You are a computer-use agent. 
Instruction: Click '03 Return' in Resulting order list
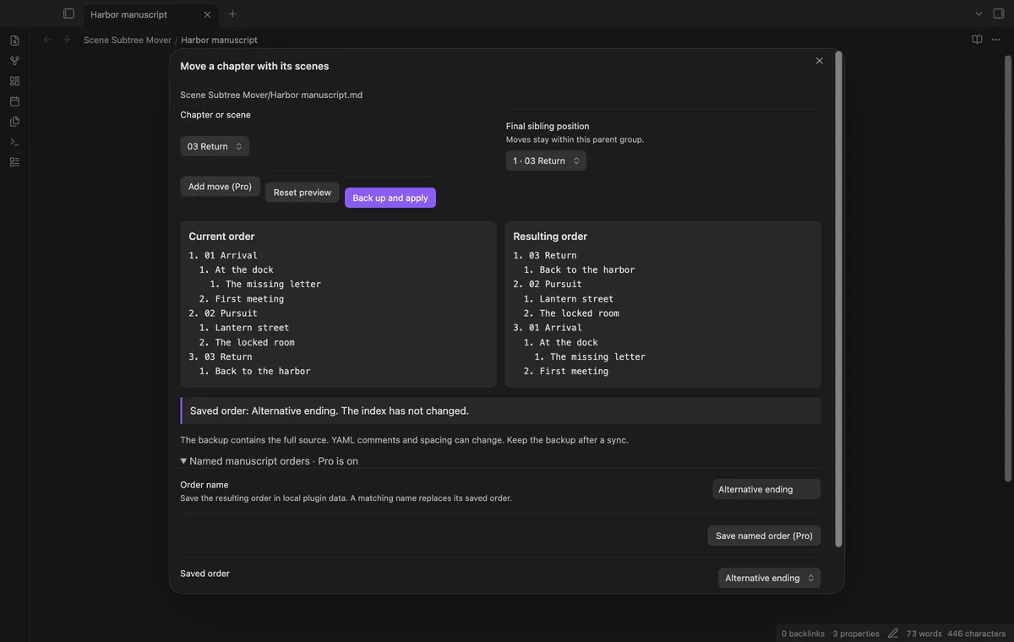click(x=553, y=255)
